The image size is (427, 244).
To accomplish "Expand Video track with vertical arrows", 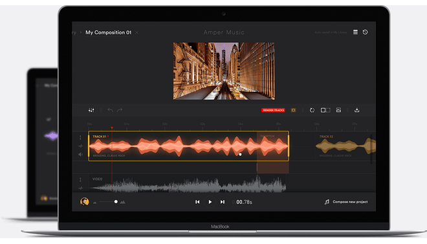I will click(x=80, y=180).
